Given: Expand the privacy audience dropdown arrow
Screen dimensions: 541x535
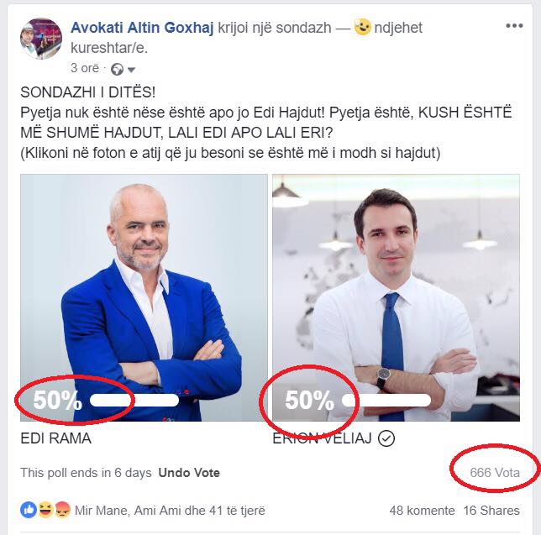Looking at the screenshot, I should point(131,70).
